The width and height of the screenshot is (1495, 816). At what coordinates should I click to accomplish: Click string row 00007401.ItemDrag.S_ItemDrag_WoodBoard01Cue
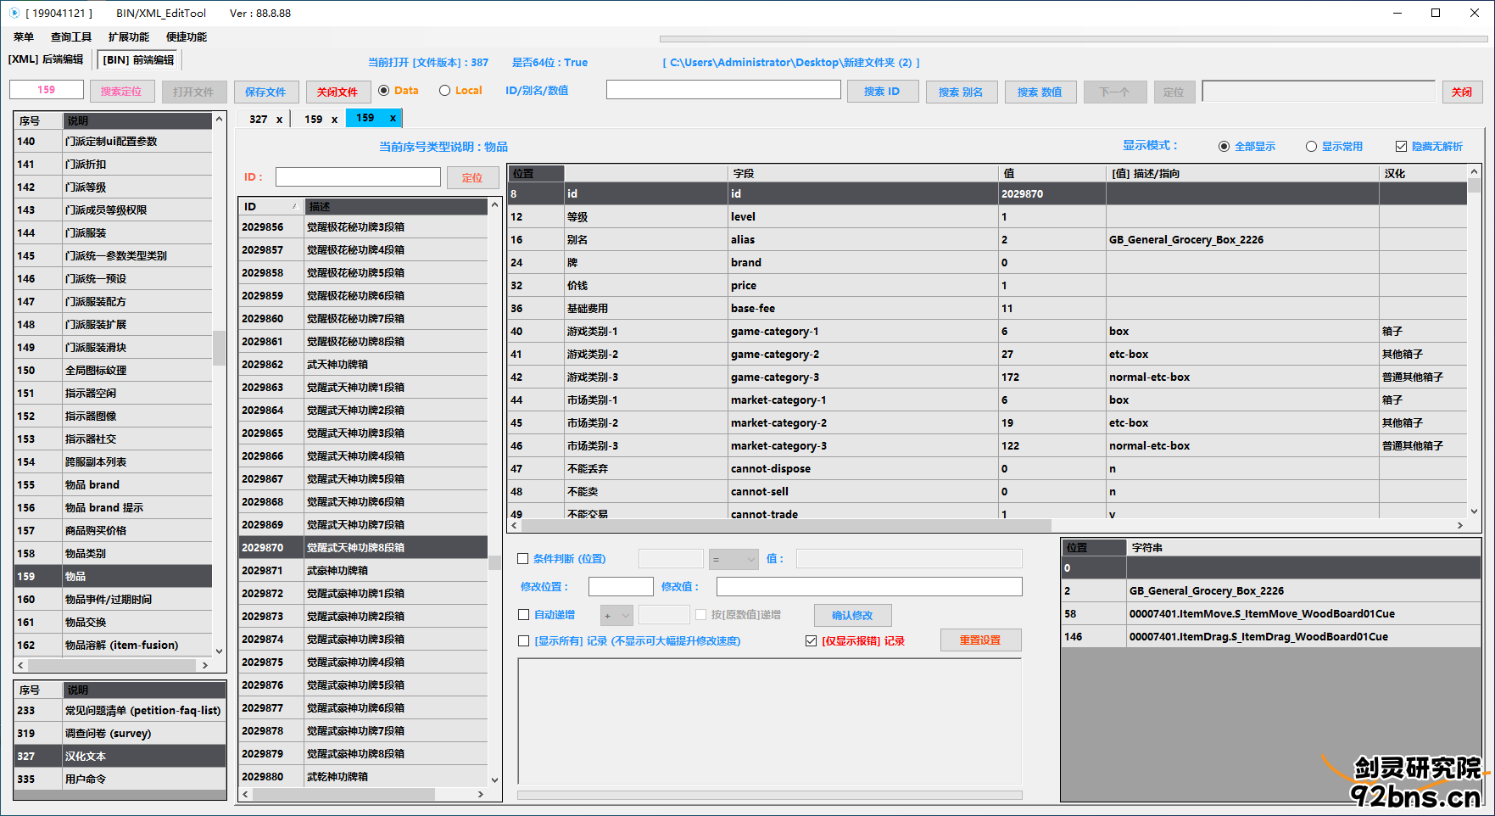coord(1270,637)
